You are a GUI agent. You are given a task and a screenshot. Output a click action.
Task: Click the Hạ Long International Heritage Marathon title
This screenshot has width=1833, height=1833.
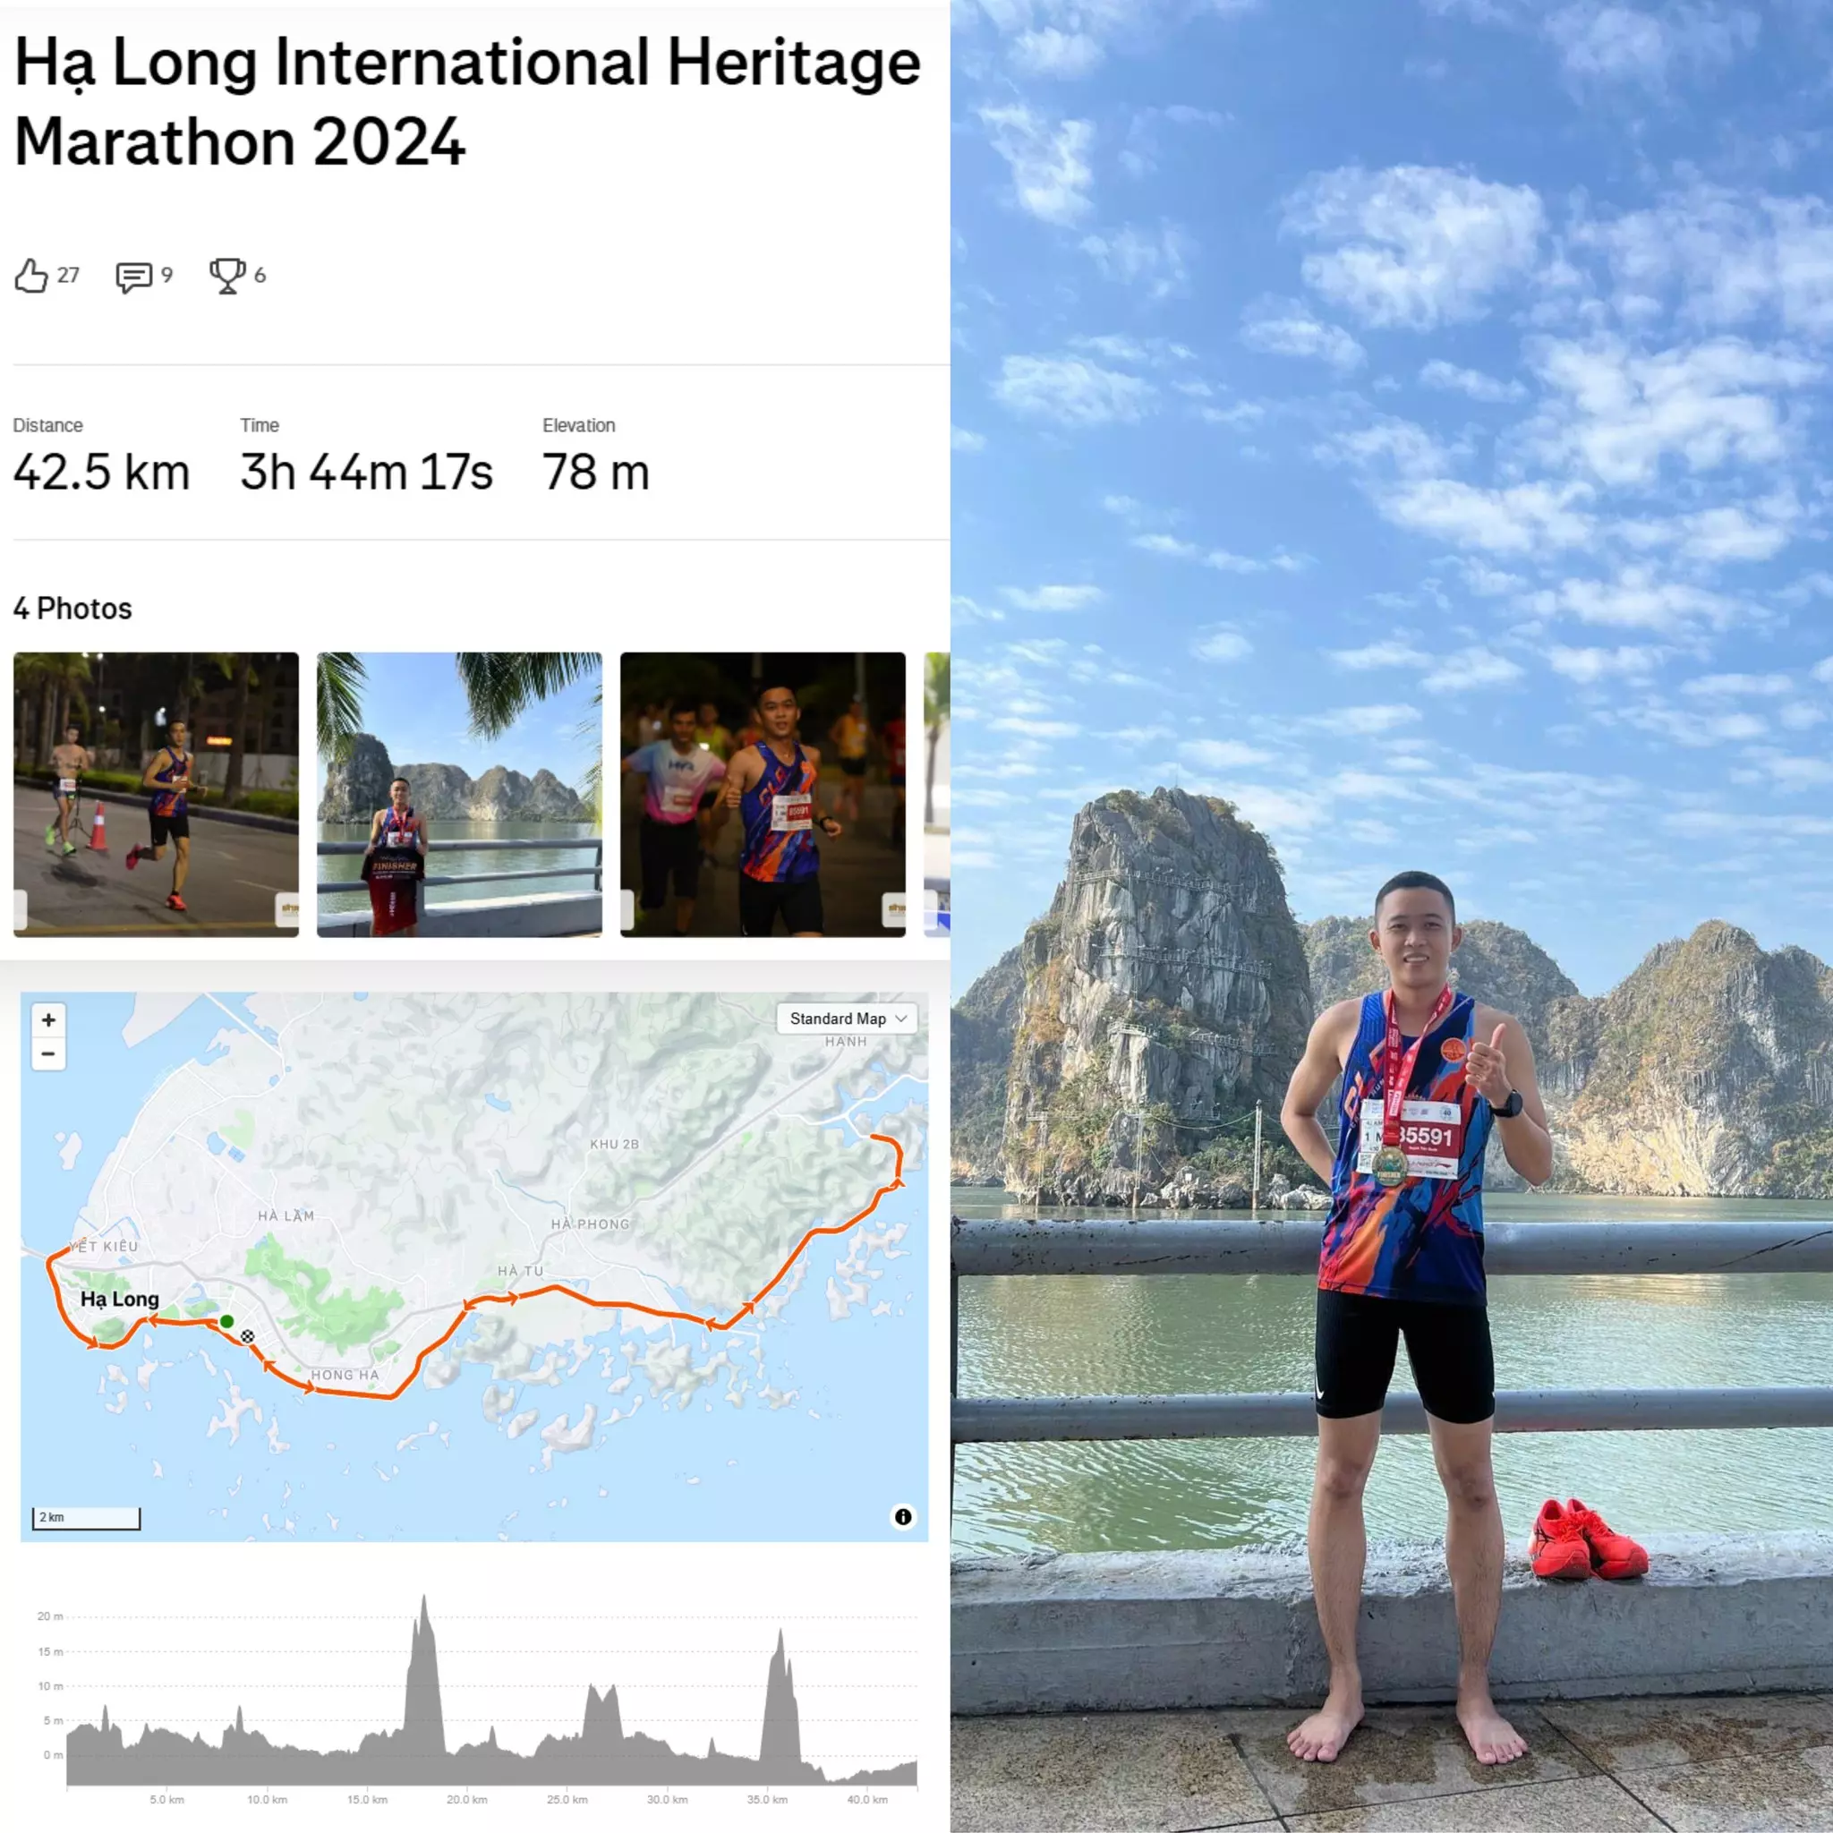[x=467, y=101]
